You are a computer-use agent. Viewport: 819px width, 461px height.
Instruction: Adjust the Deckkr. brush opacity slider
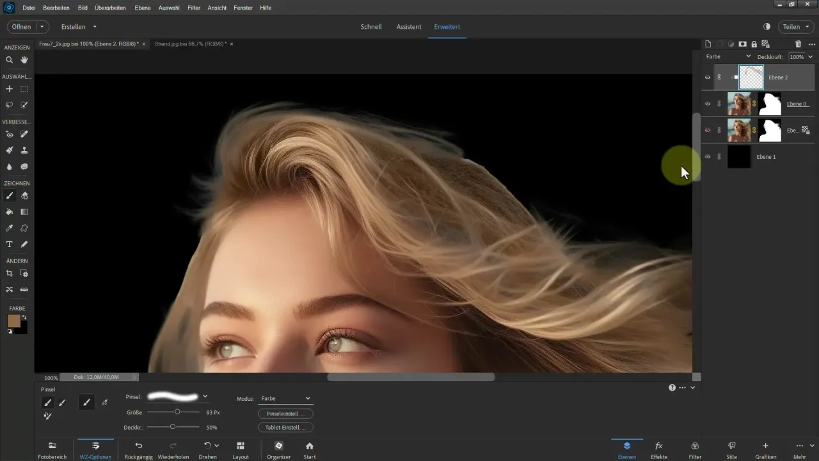(173, 426)
